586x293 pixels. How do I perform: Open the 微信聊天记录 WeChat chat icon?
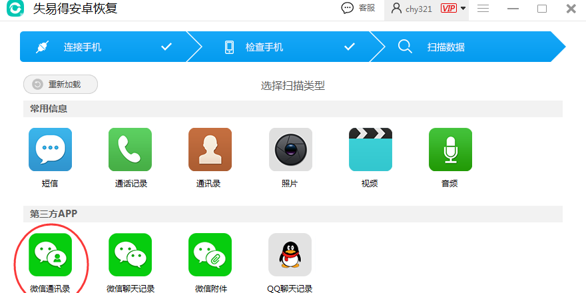tap(130, 254)
